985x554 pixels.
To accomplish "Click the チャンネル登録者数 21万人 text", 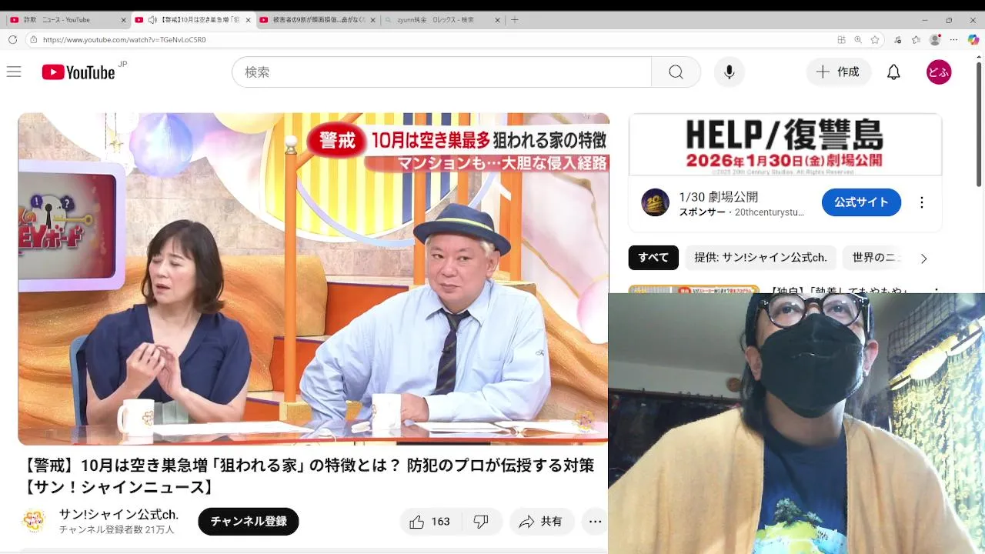I will [116, 529].
